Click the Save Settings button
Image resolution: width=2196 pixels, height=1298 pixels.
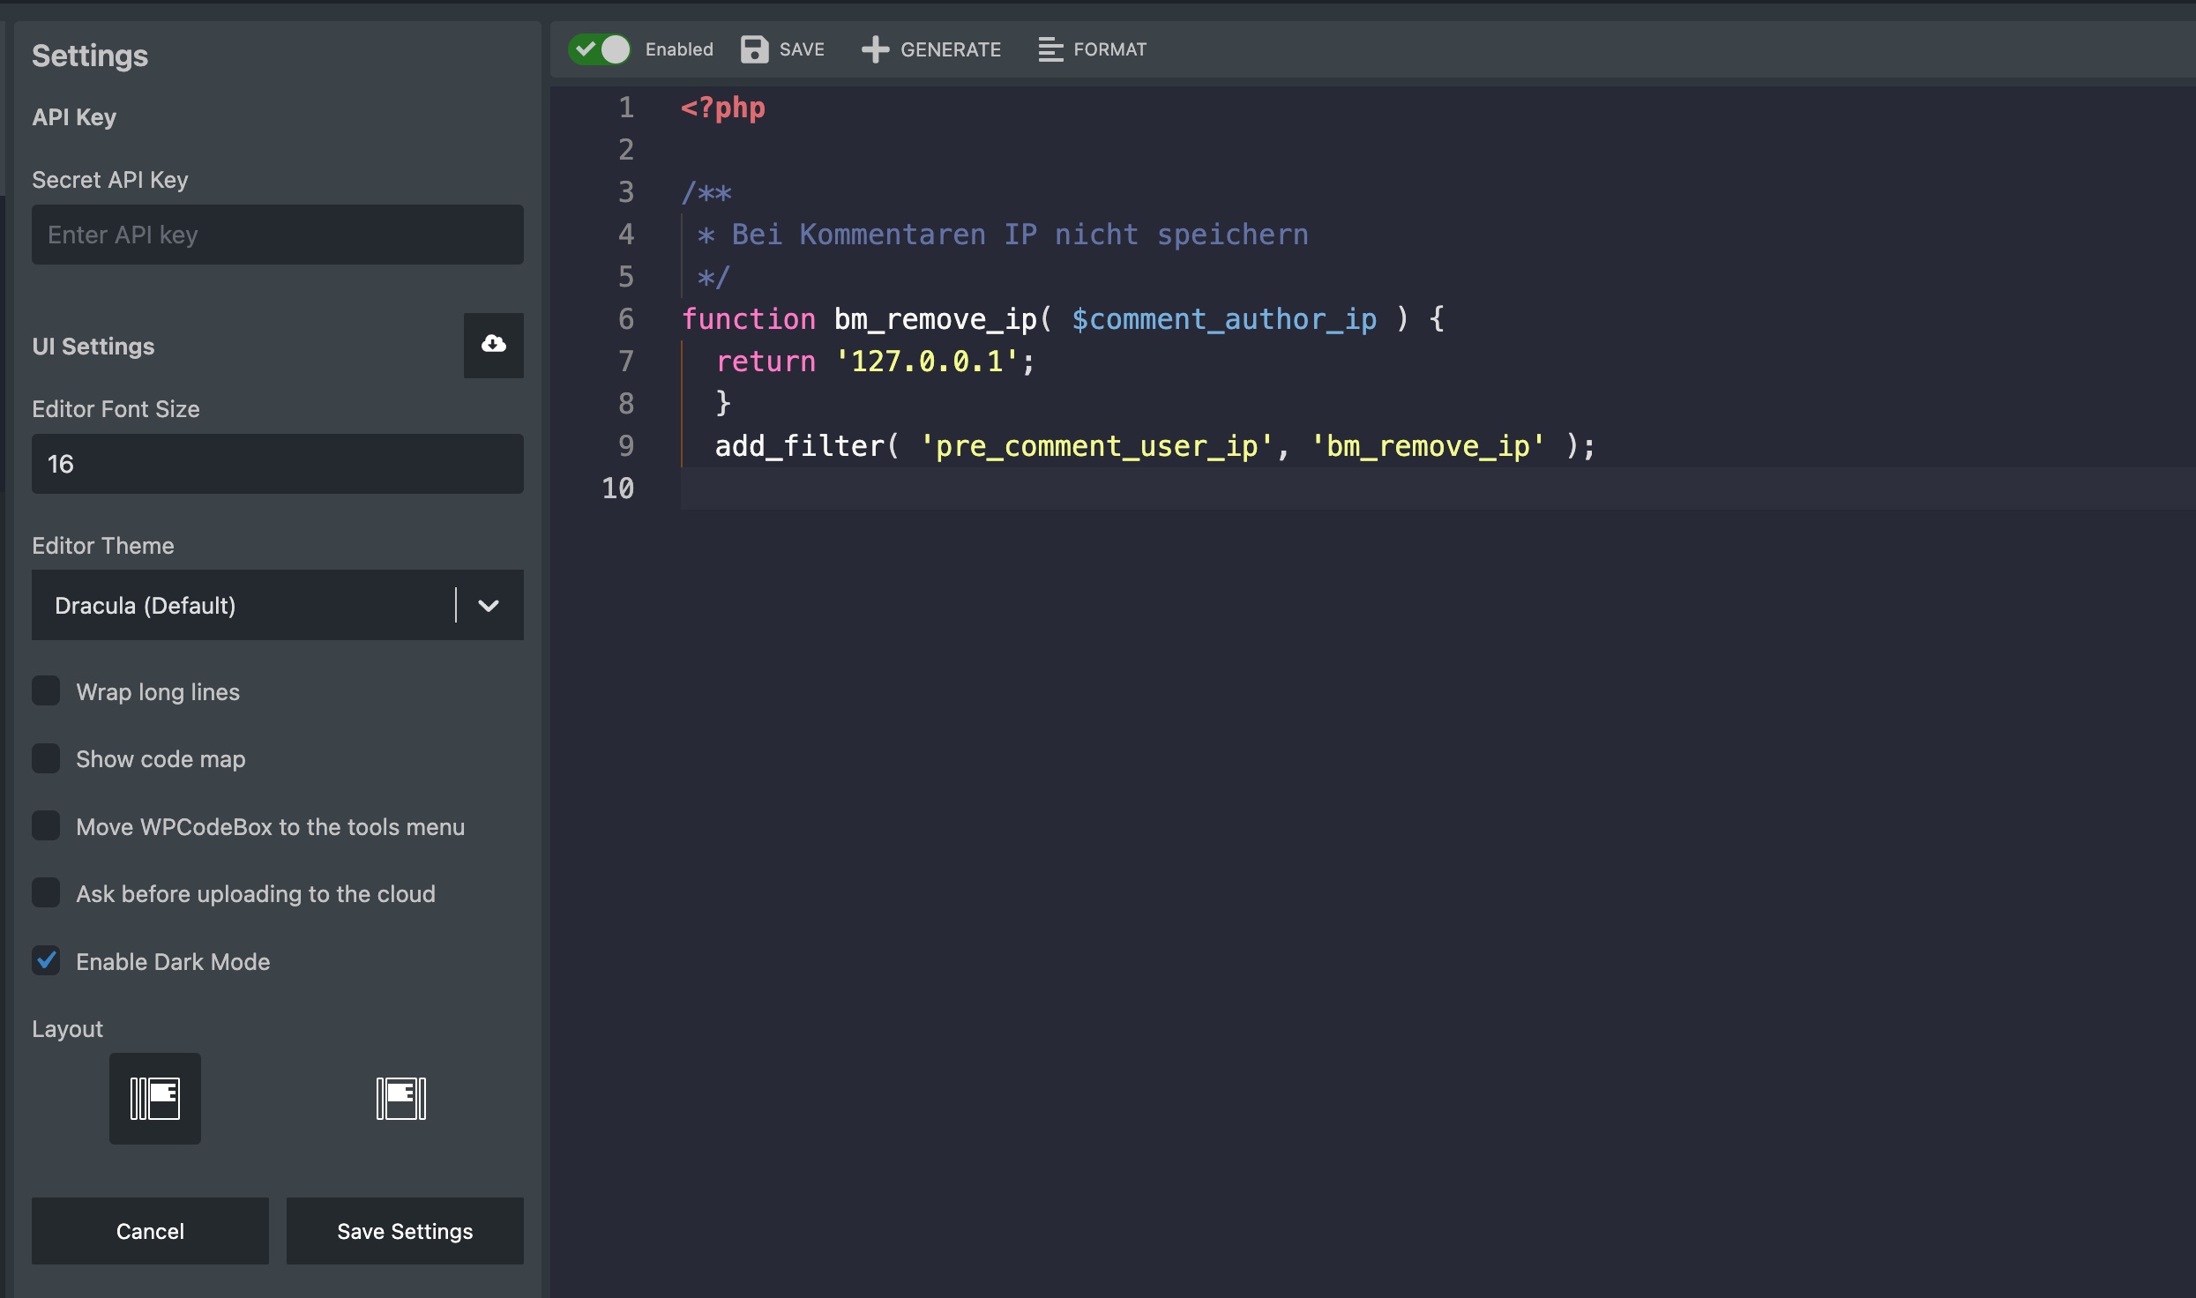[x=403, y=1230]
